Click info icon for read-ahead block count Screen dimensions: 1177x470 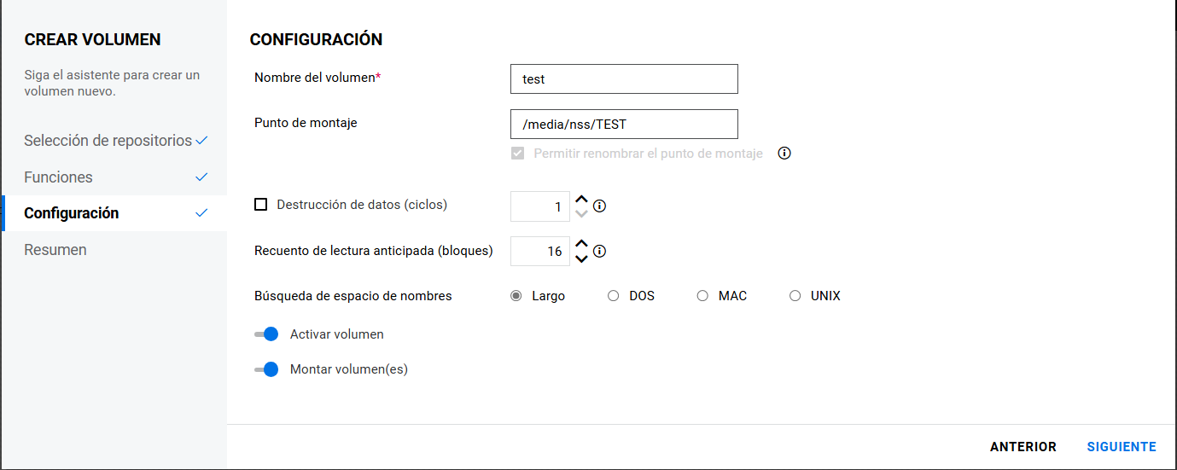pos(599,251)
